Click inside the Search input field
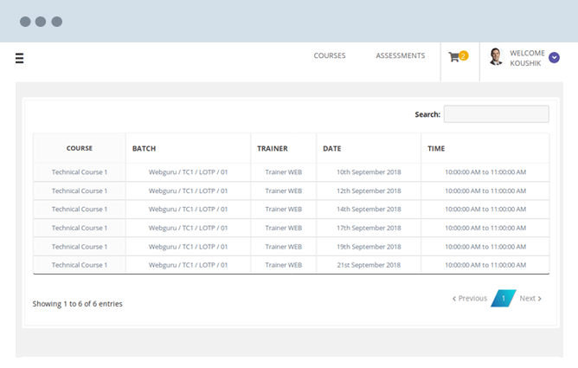 point(496,114)
